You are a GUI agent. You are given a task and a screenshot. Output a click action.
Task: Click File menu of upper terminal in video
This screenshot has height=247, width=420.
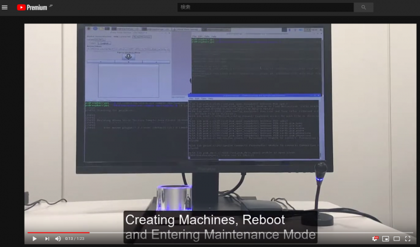(194, 36)
